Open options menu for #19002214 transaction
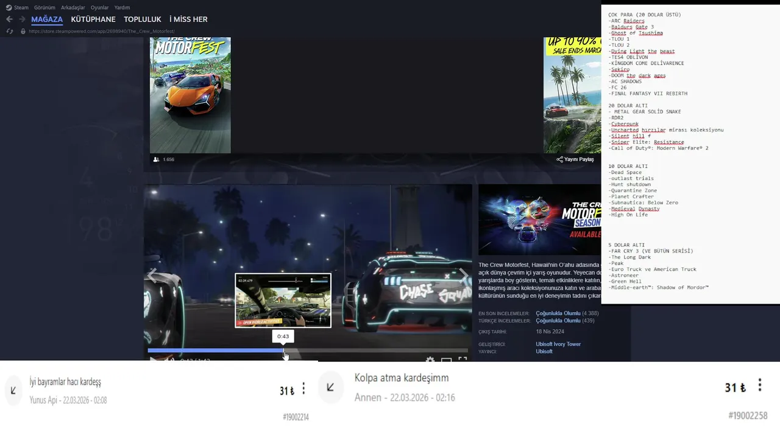 303,389
